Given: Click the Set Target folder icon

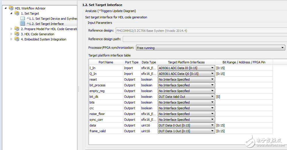Looking at the screenshot, I should [17, 13].
